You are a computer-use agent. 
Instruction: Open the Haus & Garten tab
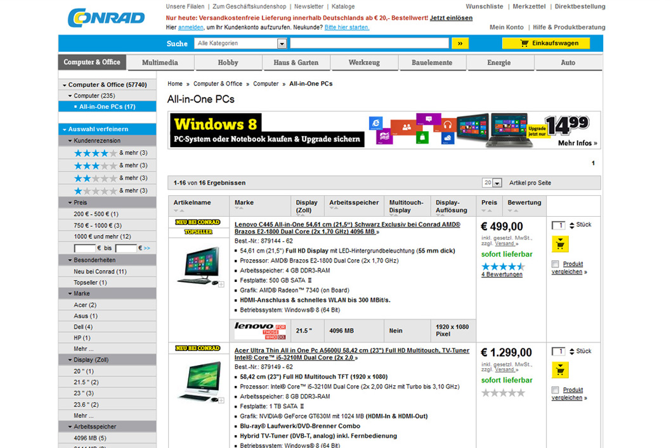(x=296, y=63)
